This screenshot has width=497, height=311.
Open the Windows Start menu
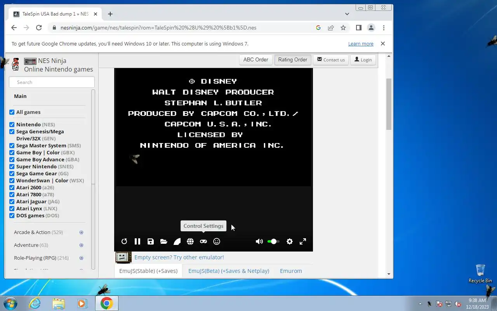click(x=10, y=303)
